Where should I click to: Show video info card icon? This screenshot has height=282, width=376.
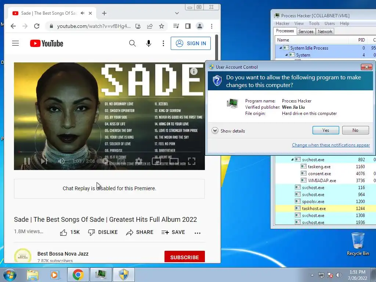tap(194, 71)
